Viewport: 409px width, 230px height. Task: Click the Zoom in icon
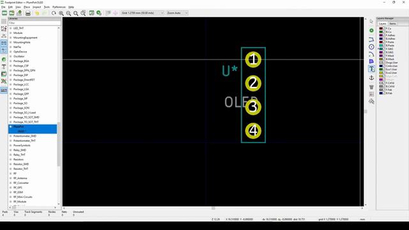[61, 13]
